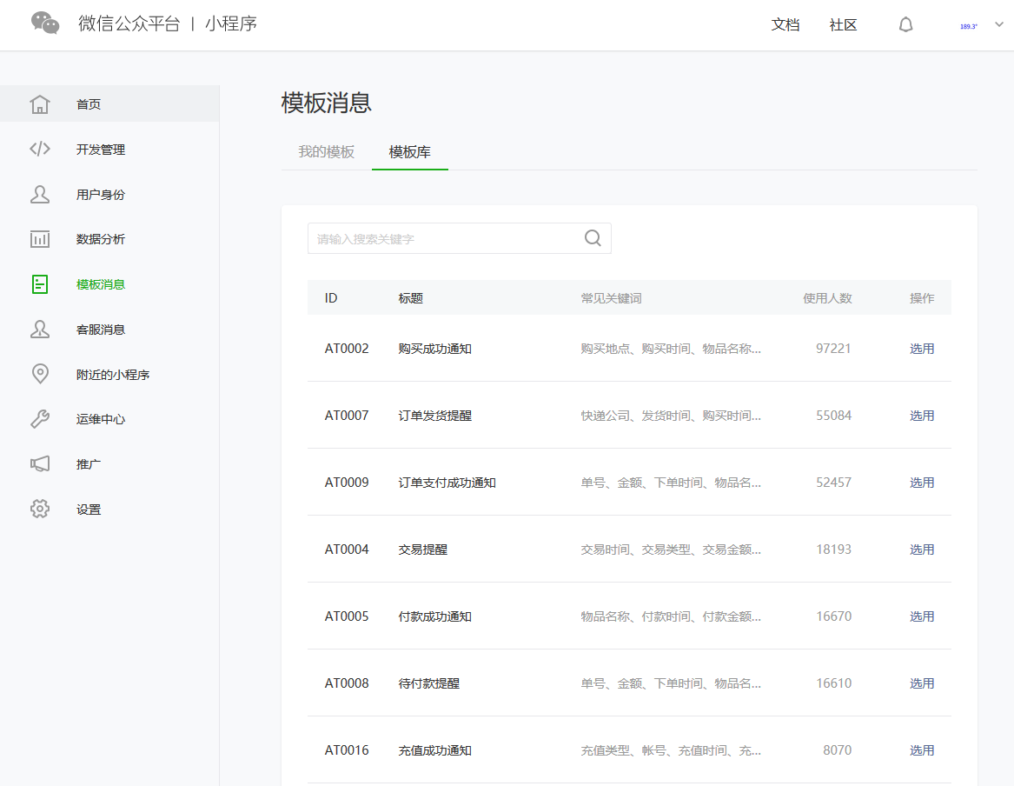Click the WeChat logo icon
The height and width of the screenshot is (786, 1014).
(45, 24)
